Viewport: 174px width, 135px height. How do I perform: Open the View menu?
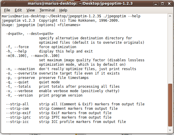30,10
